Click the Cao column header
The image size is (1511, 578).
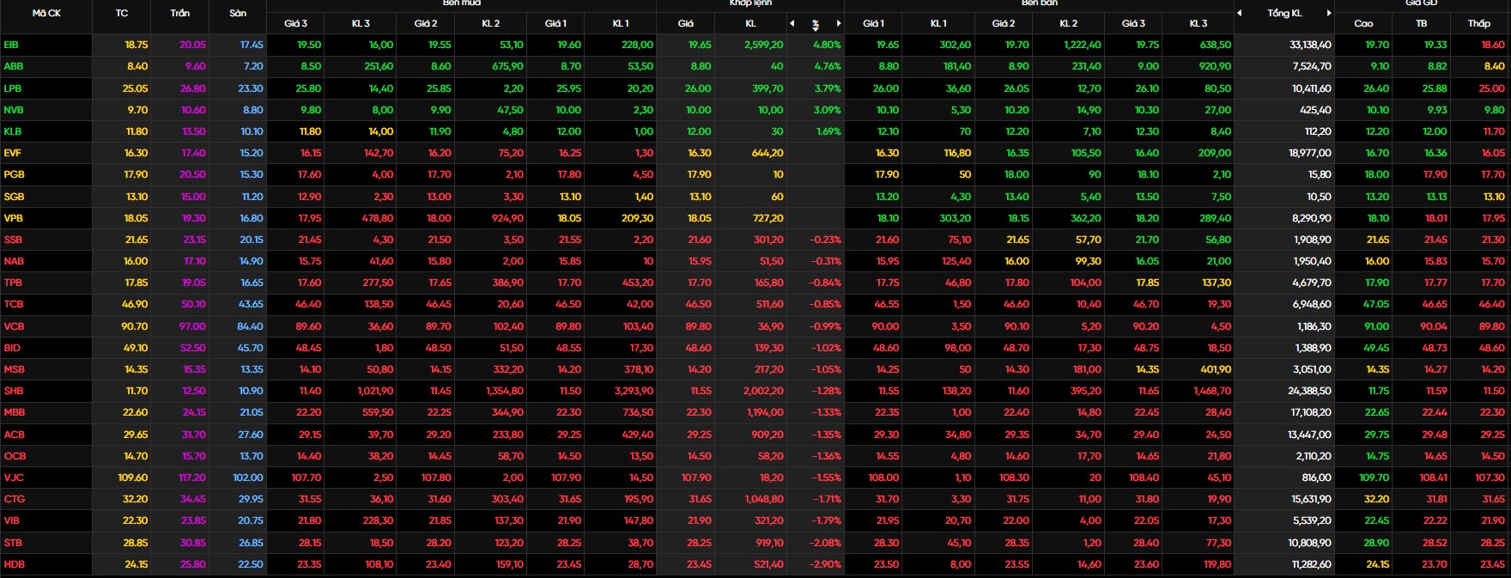[1363, 23]
